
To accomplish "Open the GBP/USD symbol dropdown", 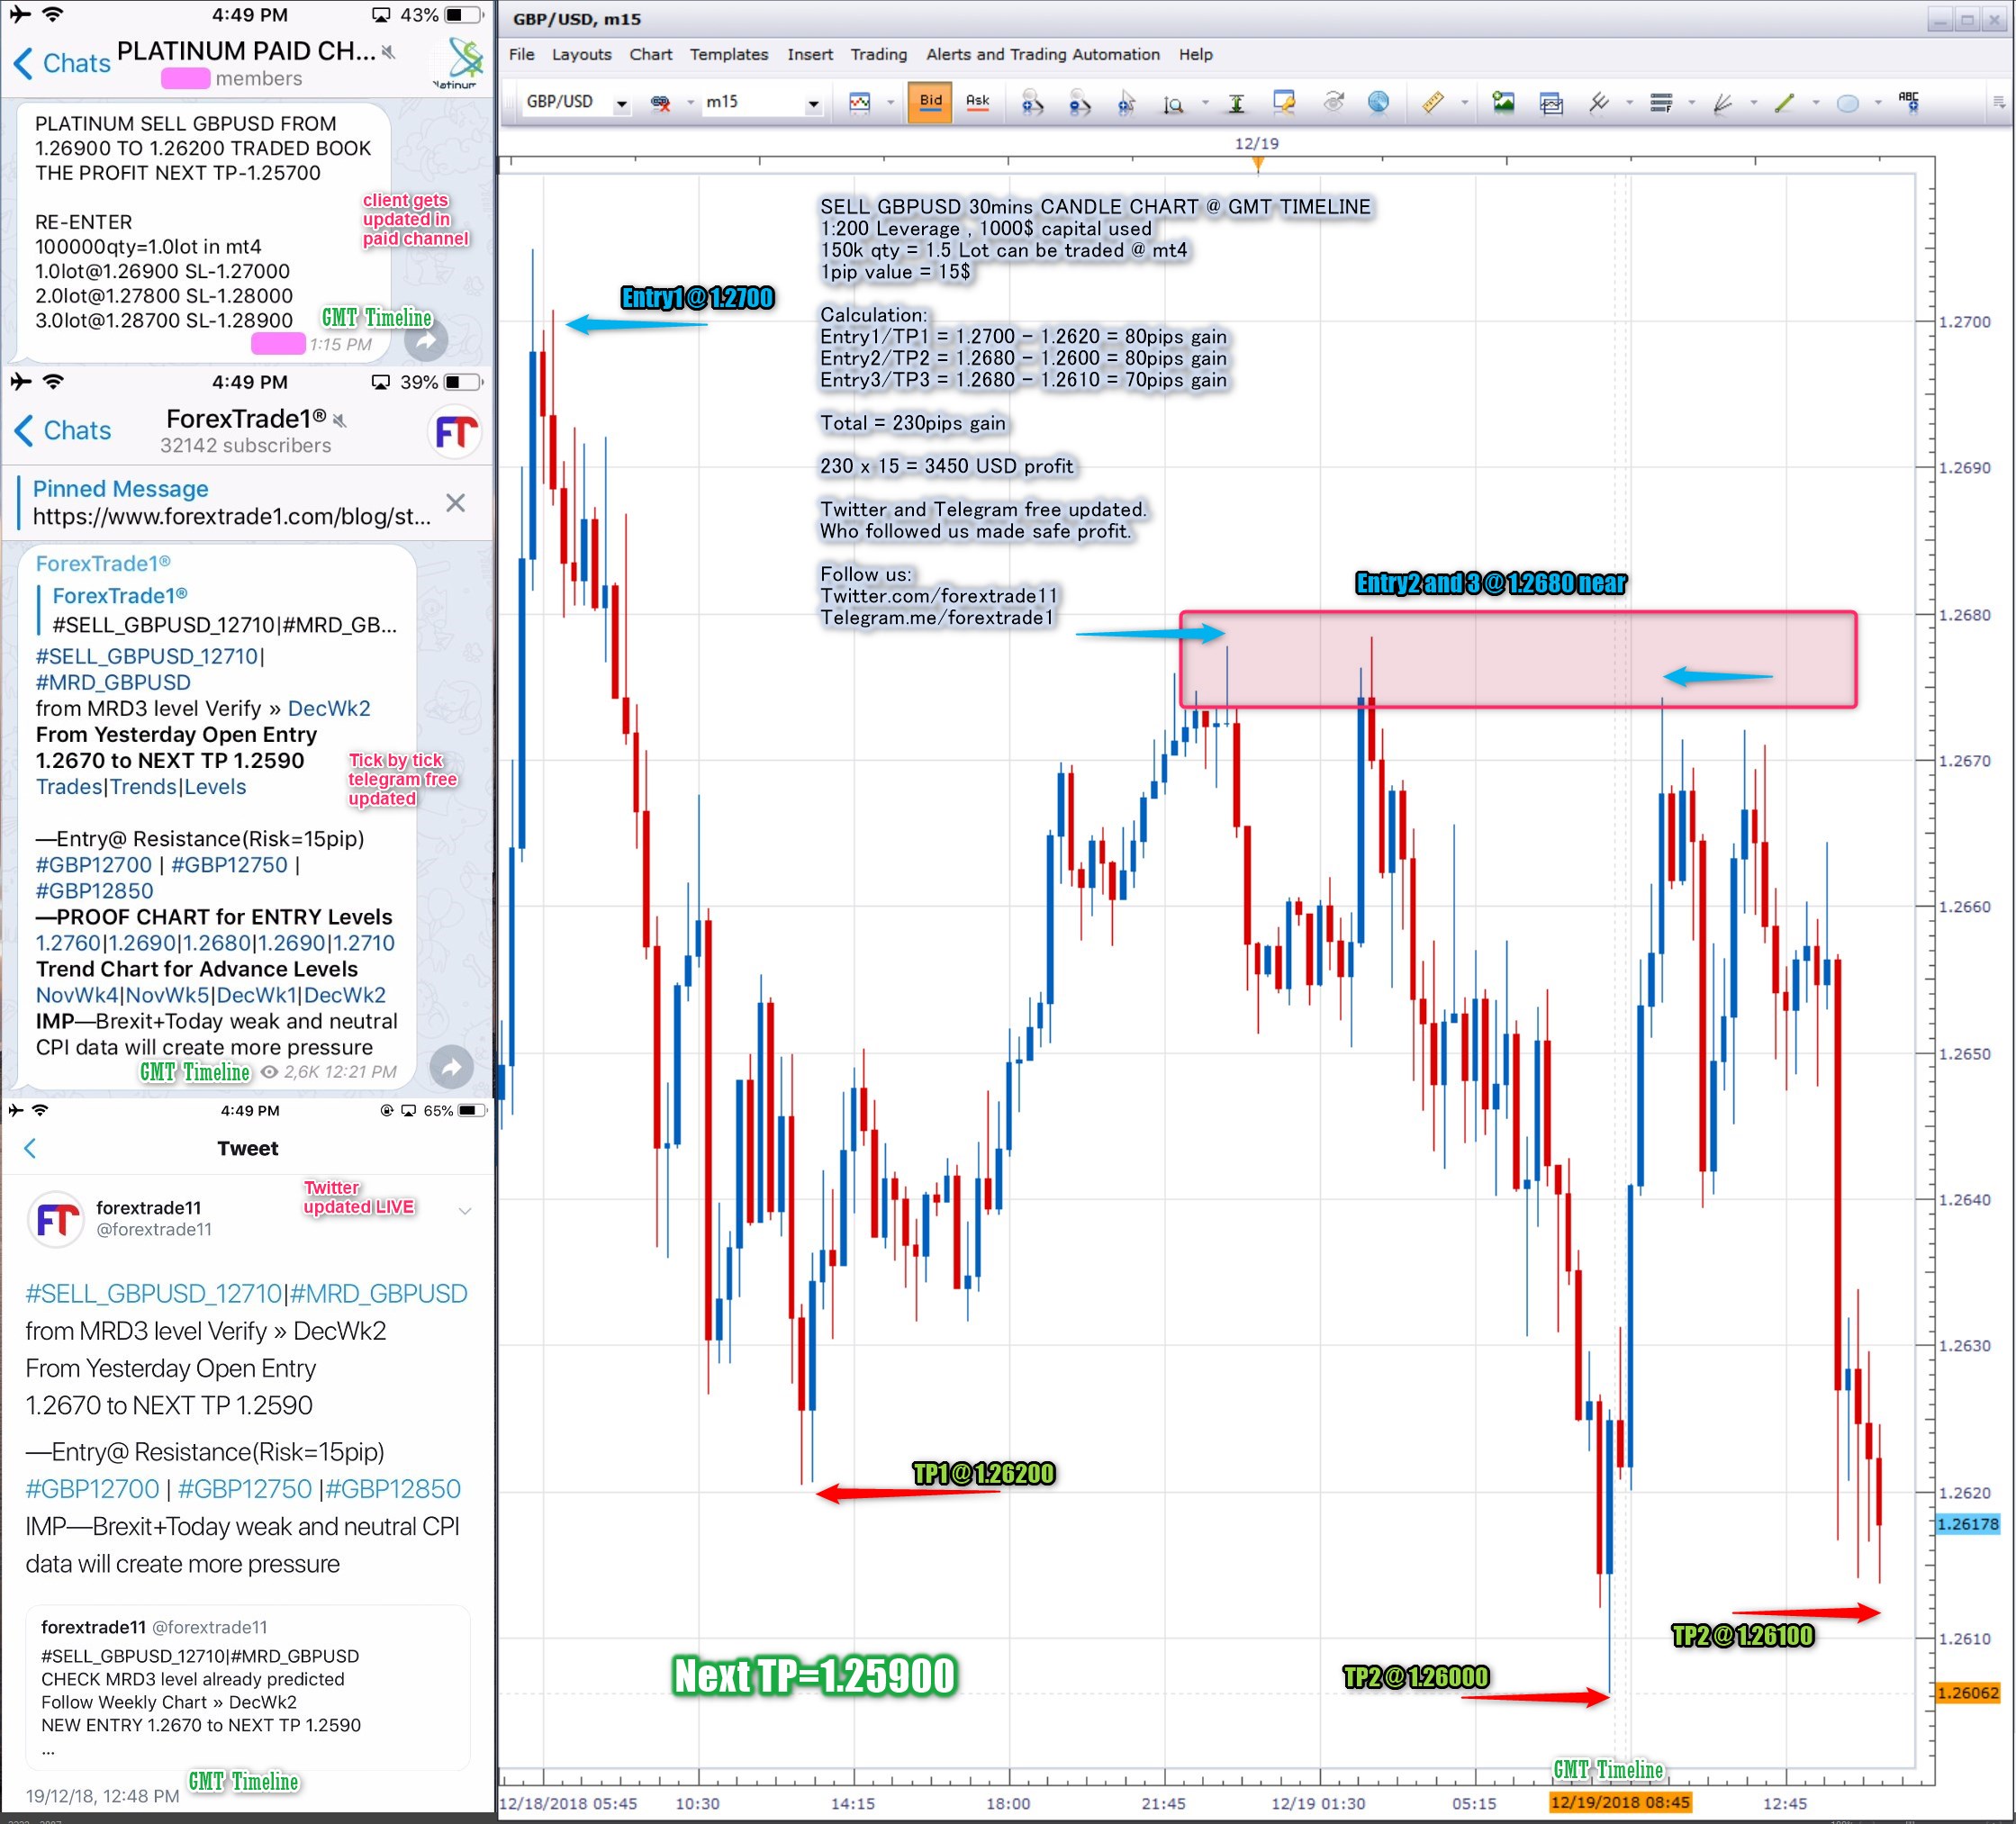I will click(621, 104).
